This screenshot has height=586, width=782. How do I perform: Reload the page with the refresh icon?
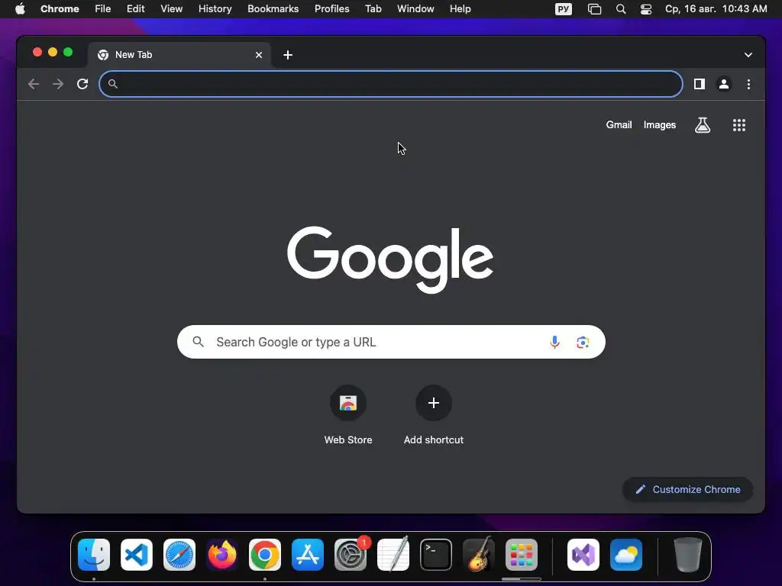click(x=82, y=84)
